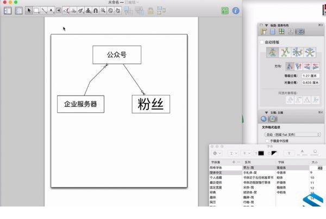
Task: Remove font collection with minus button
Action: 239,162
